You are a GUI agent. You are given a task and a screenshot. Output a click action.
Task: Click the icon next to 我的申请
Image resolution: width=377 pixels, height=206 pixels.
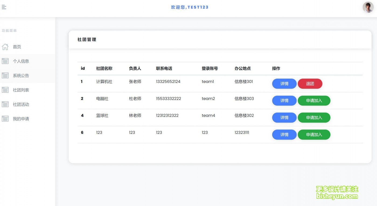5,119
